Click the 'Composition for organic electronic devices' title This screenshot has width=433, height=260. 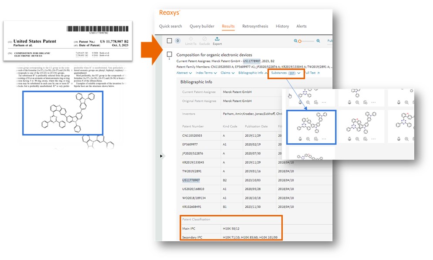point(214,55)
